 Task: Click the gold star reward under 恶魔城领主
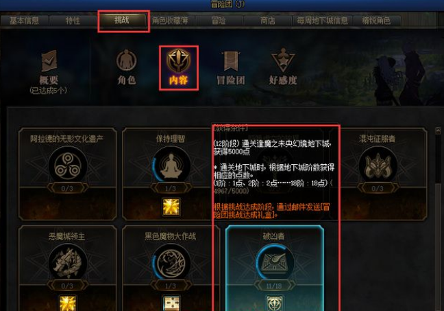point(67,303)
